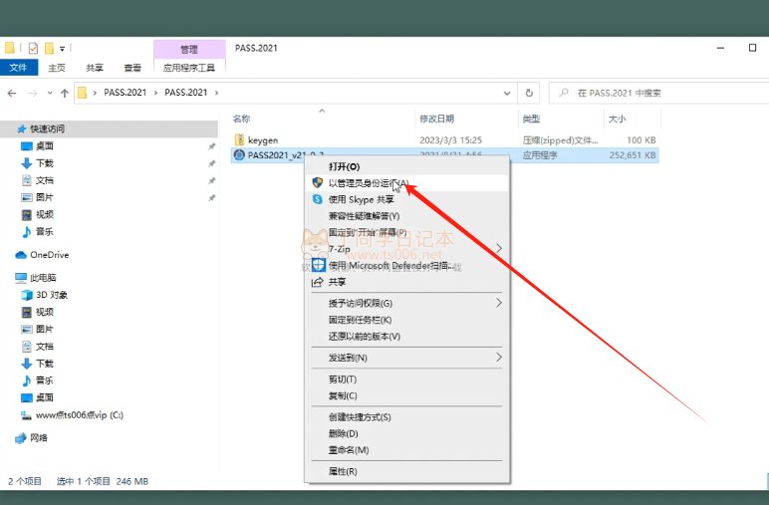Viewport: 769px width, 505px height.
Task: Click the Refresh button in address bar
Action: tap(529, 93)
